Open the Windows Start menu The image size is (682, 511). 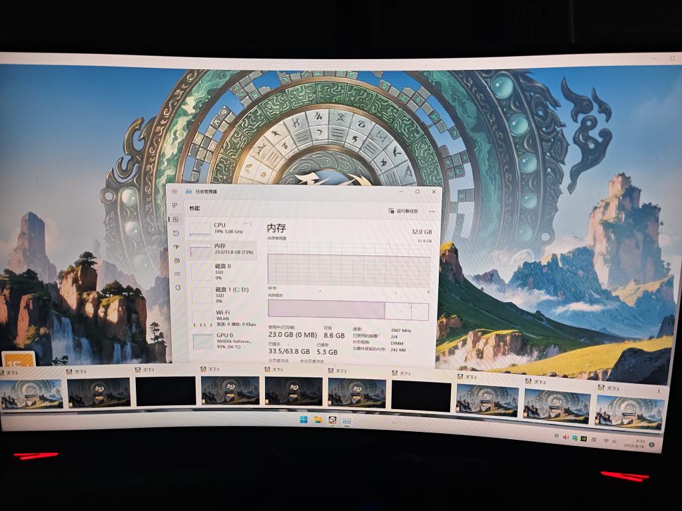pos(304,419)
